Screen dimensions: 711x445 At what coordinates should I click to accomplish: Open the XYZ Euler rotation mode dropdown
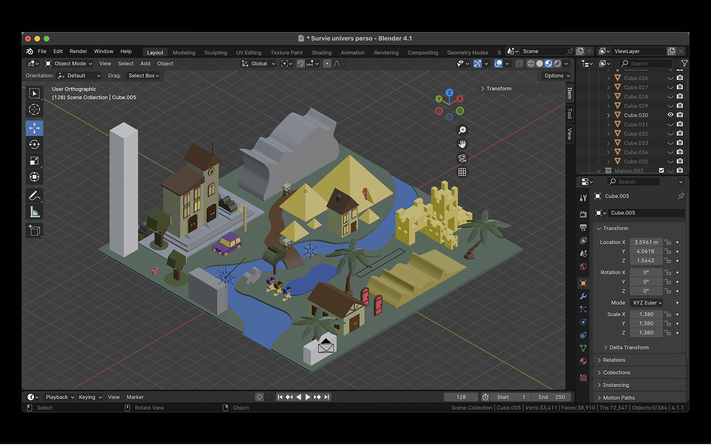click(x=647, y=303)
